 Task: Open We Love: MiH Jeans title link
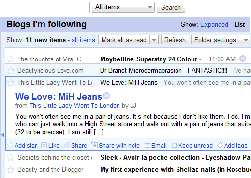pos(59,97)
